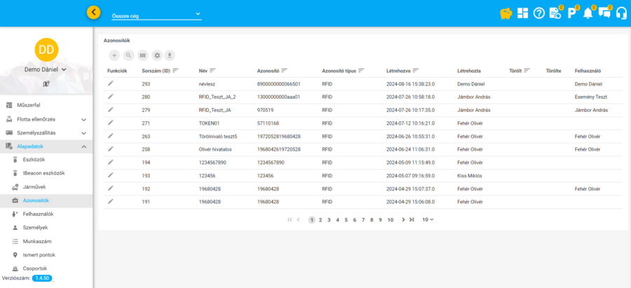The height and width of the screenshot is (288, 631).
Task: Click the add new identifier plus icon
Action: coord(114,55)
